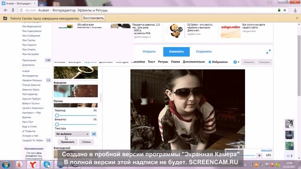The height and width of the screenshot is (169, 301).
Task: Open Мои Настройки in the sidebar
Action: pyautogui.click(x=31, y=54)
